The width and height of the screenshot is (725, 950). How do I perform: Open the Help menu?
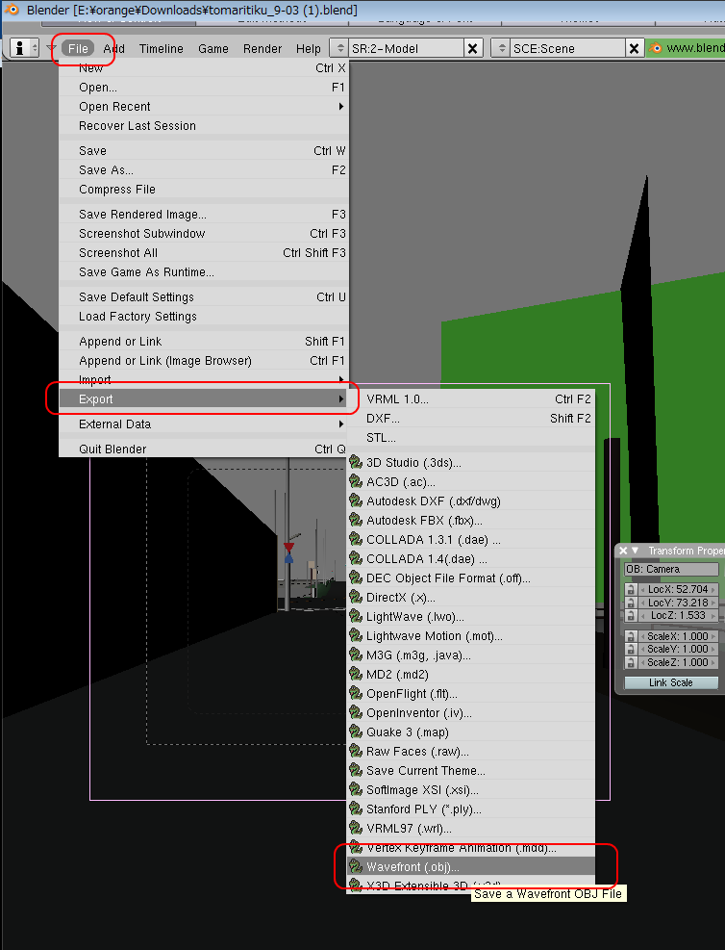(308, 48)
